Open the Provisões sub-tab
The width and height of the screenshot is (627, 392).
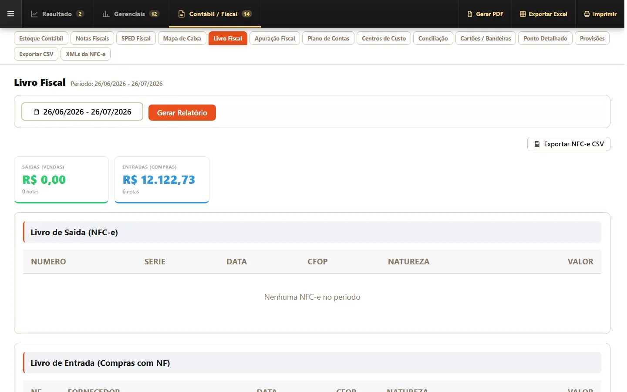tap(592, 38)
